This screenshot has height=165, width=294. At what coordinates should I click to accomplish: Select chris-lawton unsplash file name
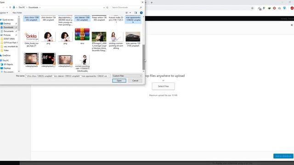pos(48,18)
